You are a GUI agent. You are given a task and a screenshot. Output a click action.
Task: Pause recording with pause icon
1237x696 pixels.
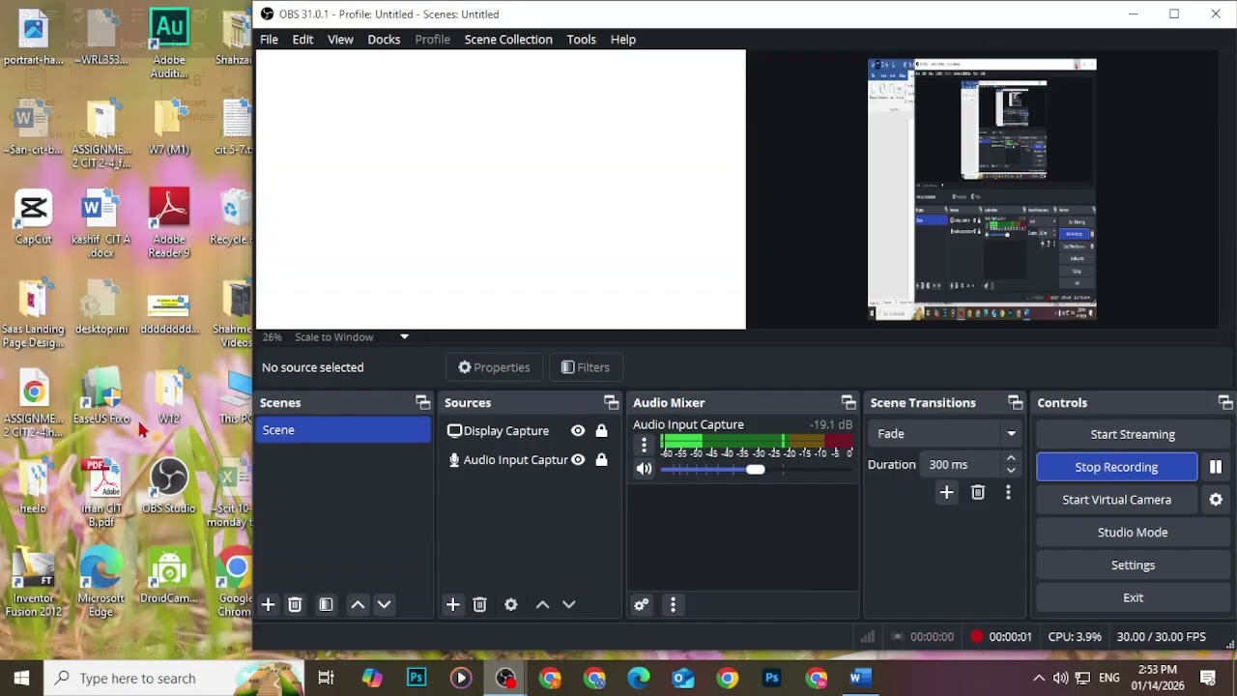1216,467
